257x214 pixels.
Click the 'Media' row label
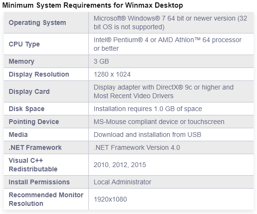[18, 135]
